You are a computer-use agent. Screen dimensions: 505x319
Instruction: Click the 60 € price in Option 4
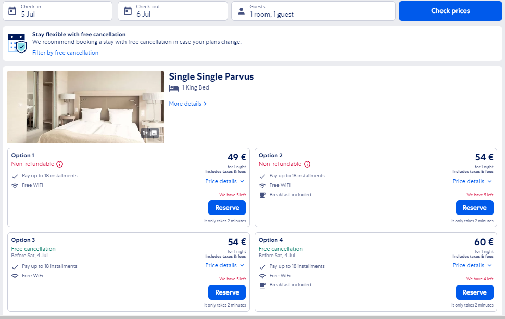click(484, 242)
